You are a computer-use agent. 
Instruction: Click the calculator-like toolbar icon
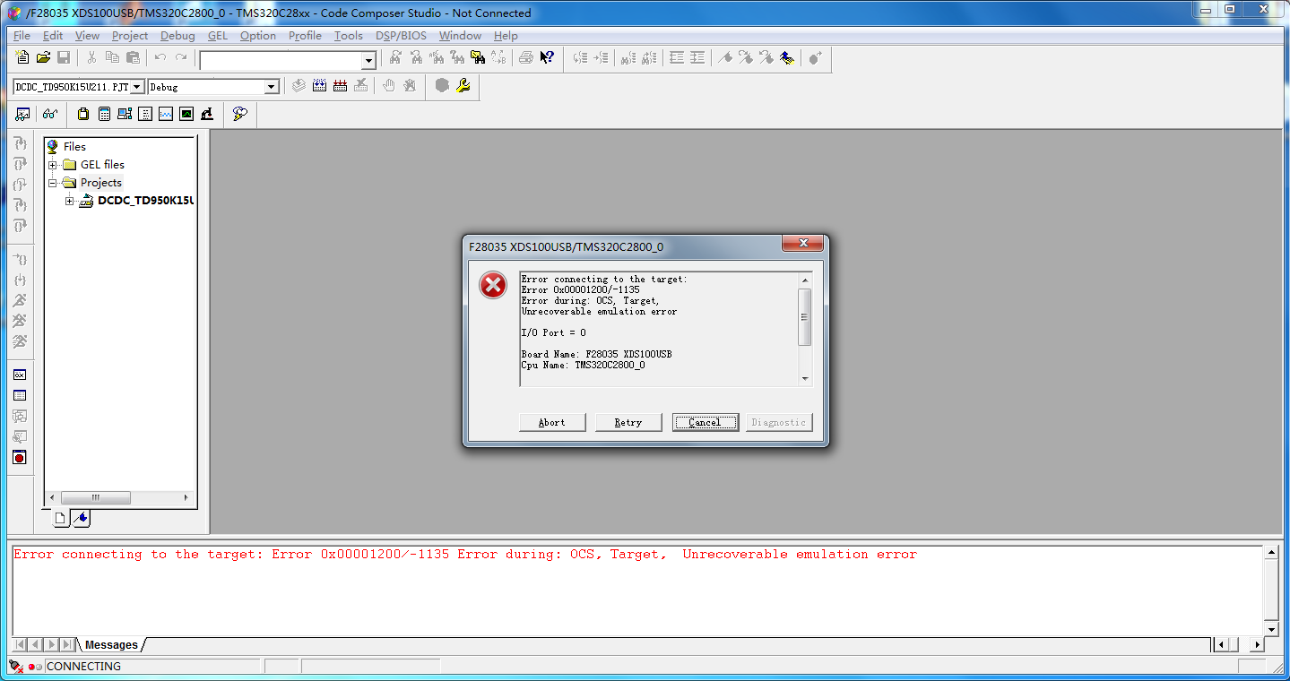(x=104, y=114)
